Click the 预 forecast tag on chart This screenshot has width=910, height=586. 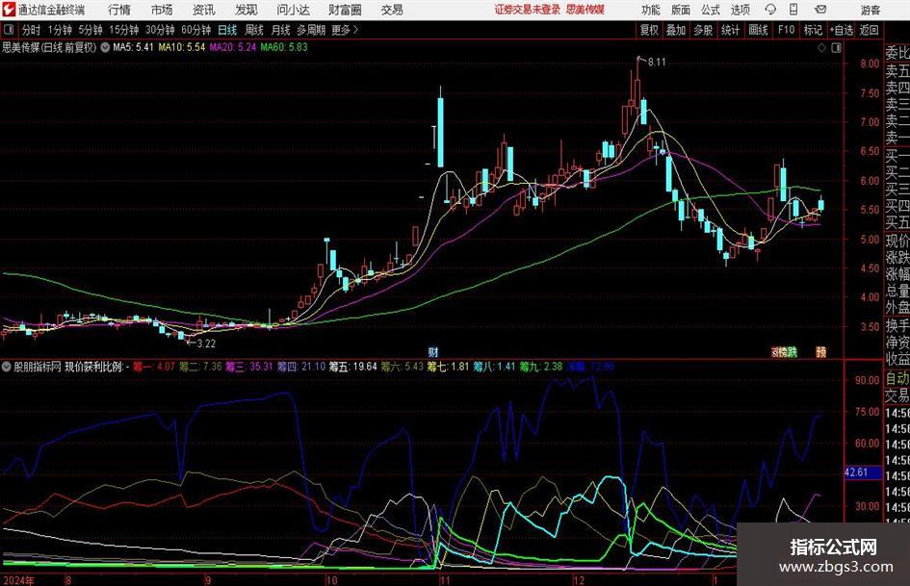click(x=820, y=351)
